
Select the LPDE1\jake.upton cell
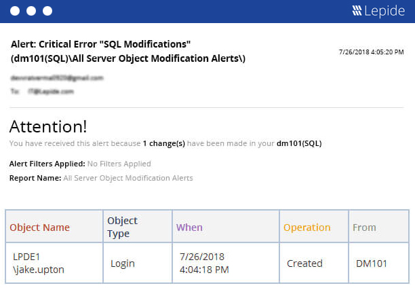(54, 263)
